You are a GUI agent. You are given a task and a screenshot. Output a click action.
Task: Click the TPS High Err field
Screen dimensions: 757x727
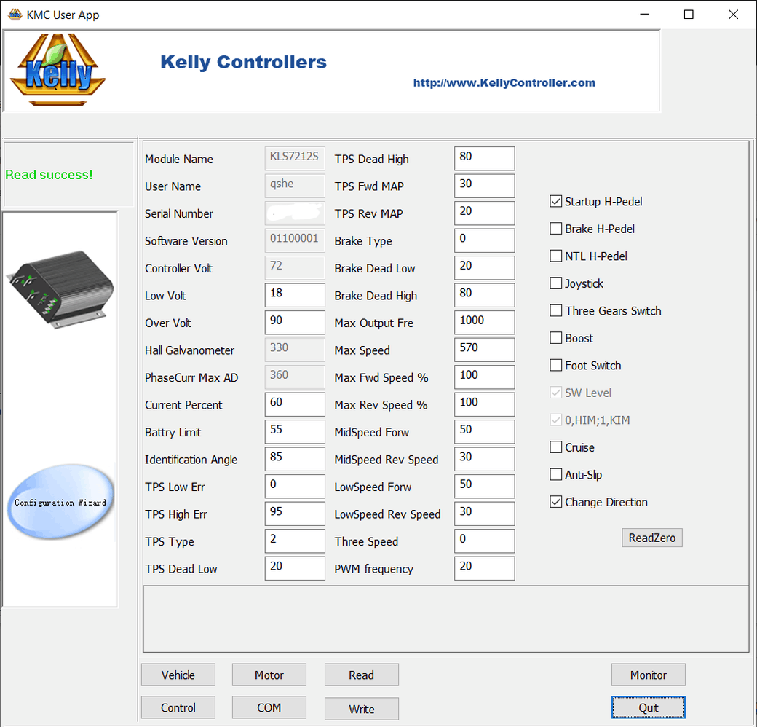coord(295,514)
